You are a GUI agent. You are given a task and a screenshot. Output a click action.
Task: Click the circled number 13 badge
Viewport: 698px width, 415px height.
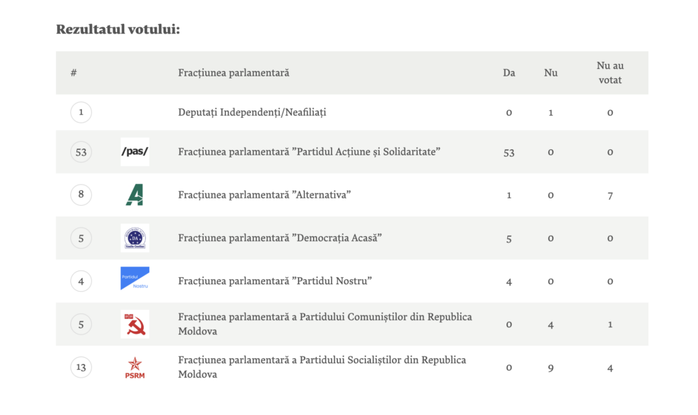pos(81,368)
